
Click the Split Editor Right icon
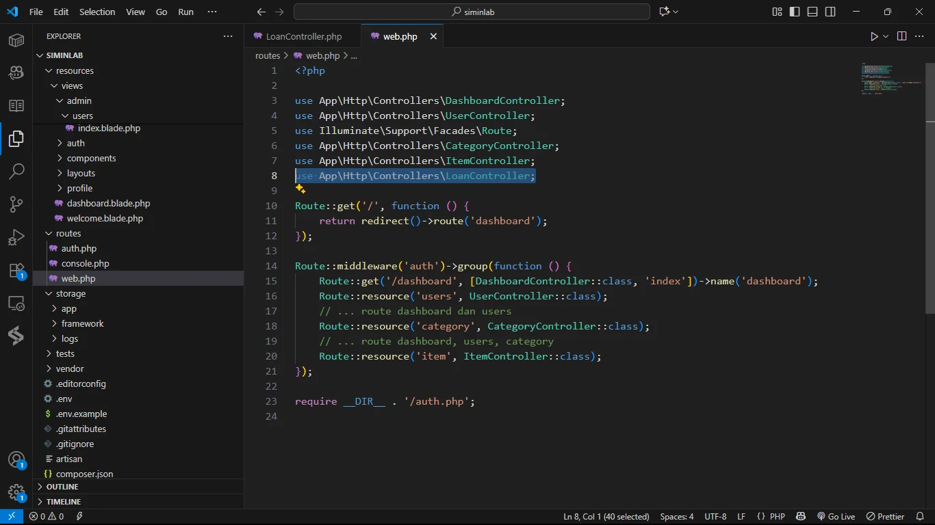coord(901,36)
